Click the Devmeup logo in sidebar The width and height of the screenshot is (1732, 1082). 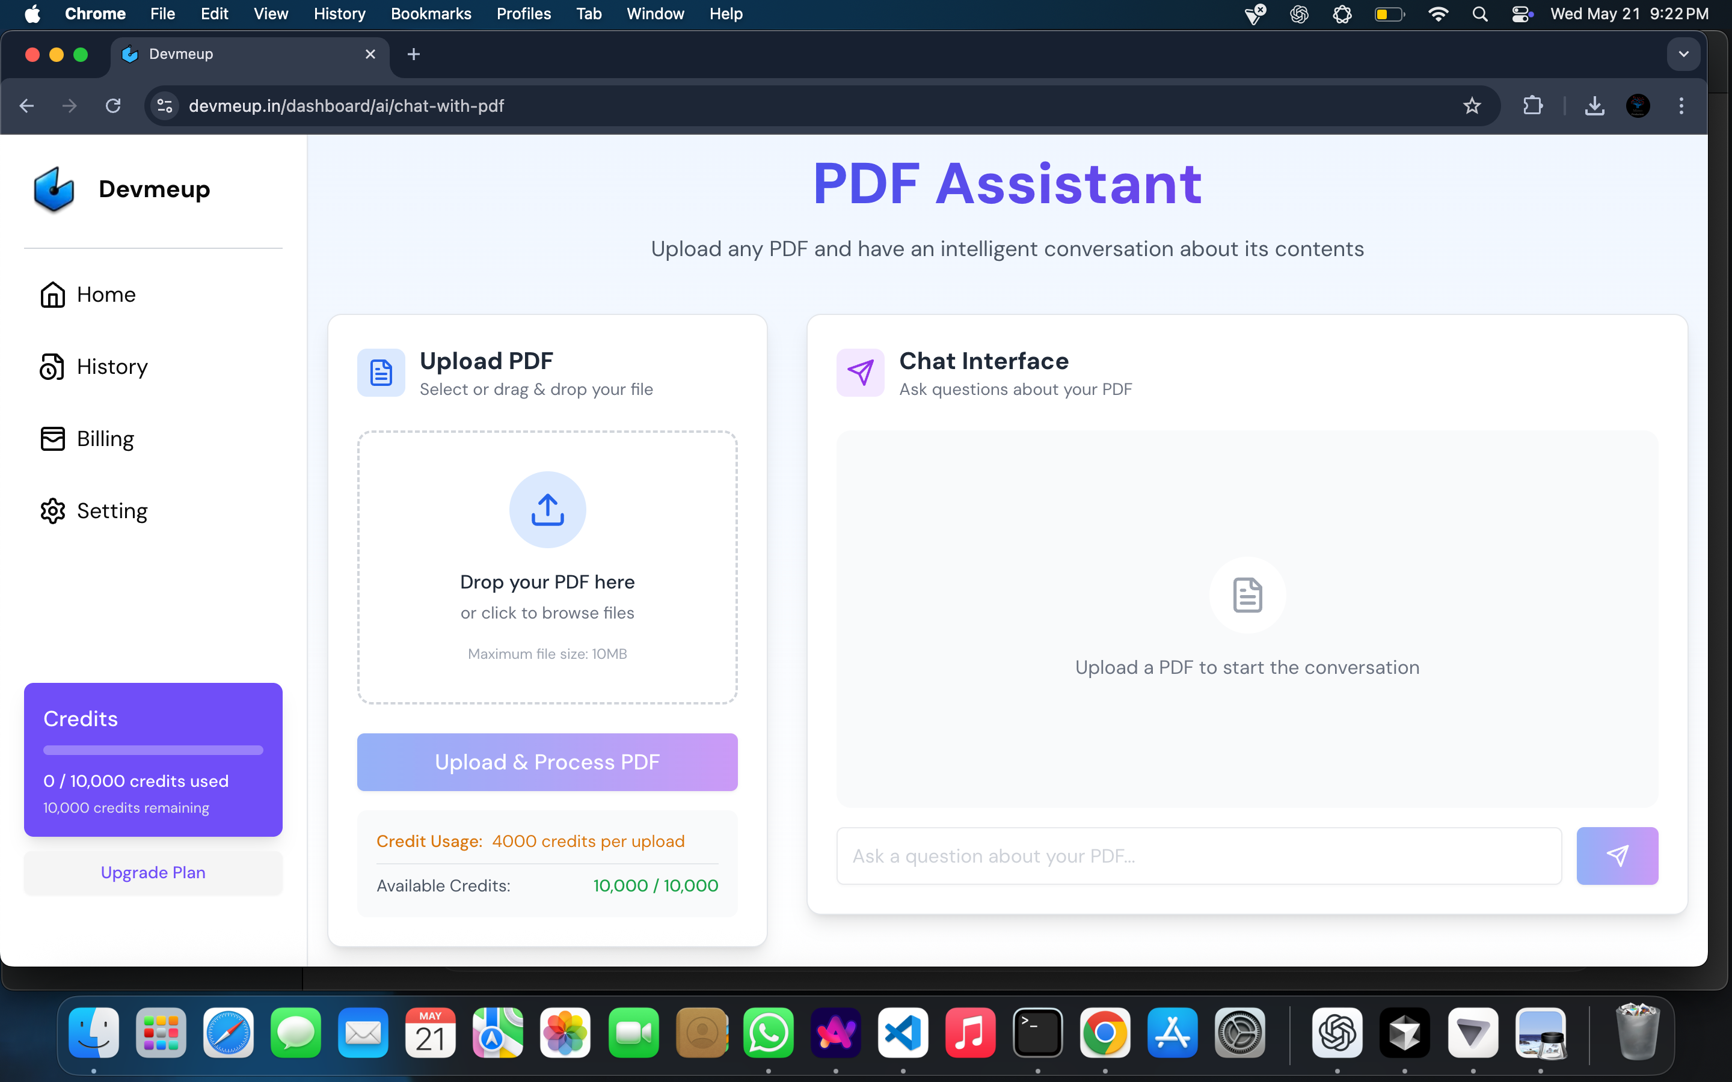(x=54, y=189)
